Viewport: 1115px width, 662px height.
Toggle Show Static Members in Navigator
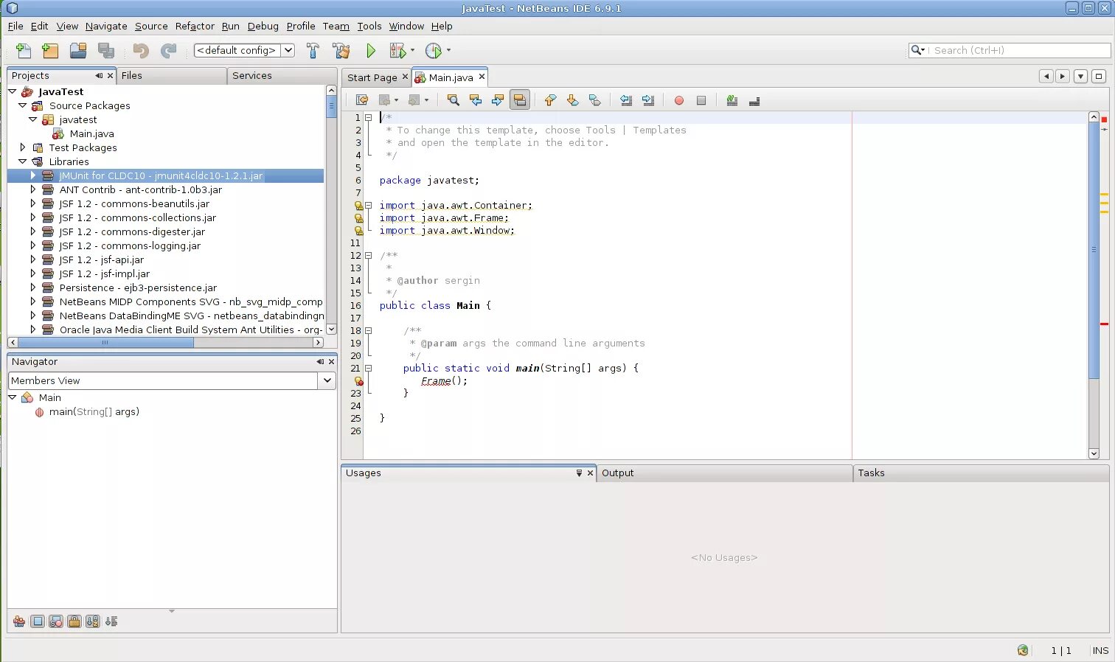click(x=56, y=621)
